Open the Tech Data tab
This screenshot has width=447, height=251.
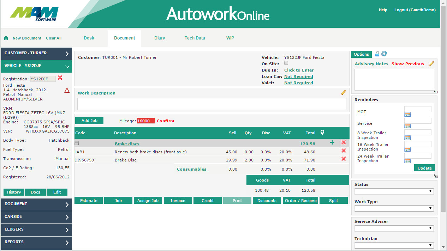click(195, 38)
